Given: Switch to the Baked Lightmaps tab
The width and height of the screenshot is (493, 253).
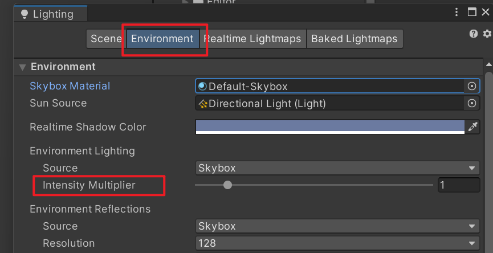Looking at the screenshot, I should [355, 39].
